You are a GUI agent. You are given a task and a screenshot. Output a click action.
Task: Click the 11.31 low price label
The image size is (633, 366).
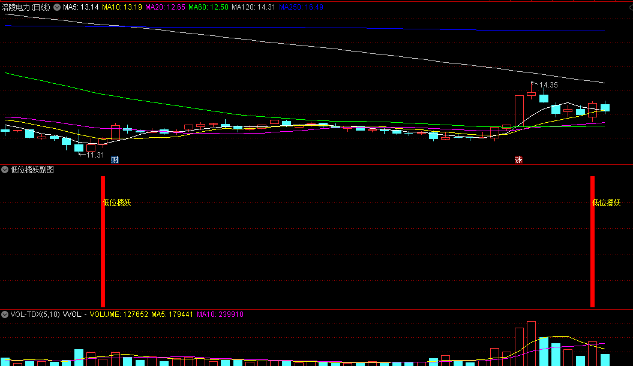(x=95, y=155)
